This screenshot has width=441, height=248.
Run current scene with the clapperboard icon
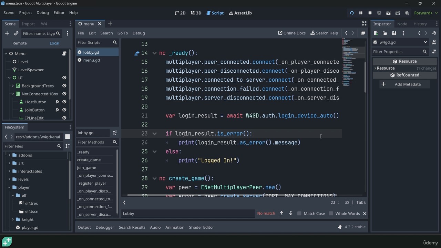(388, 13)
